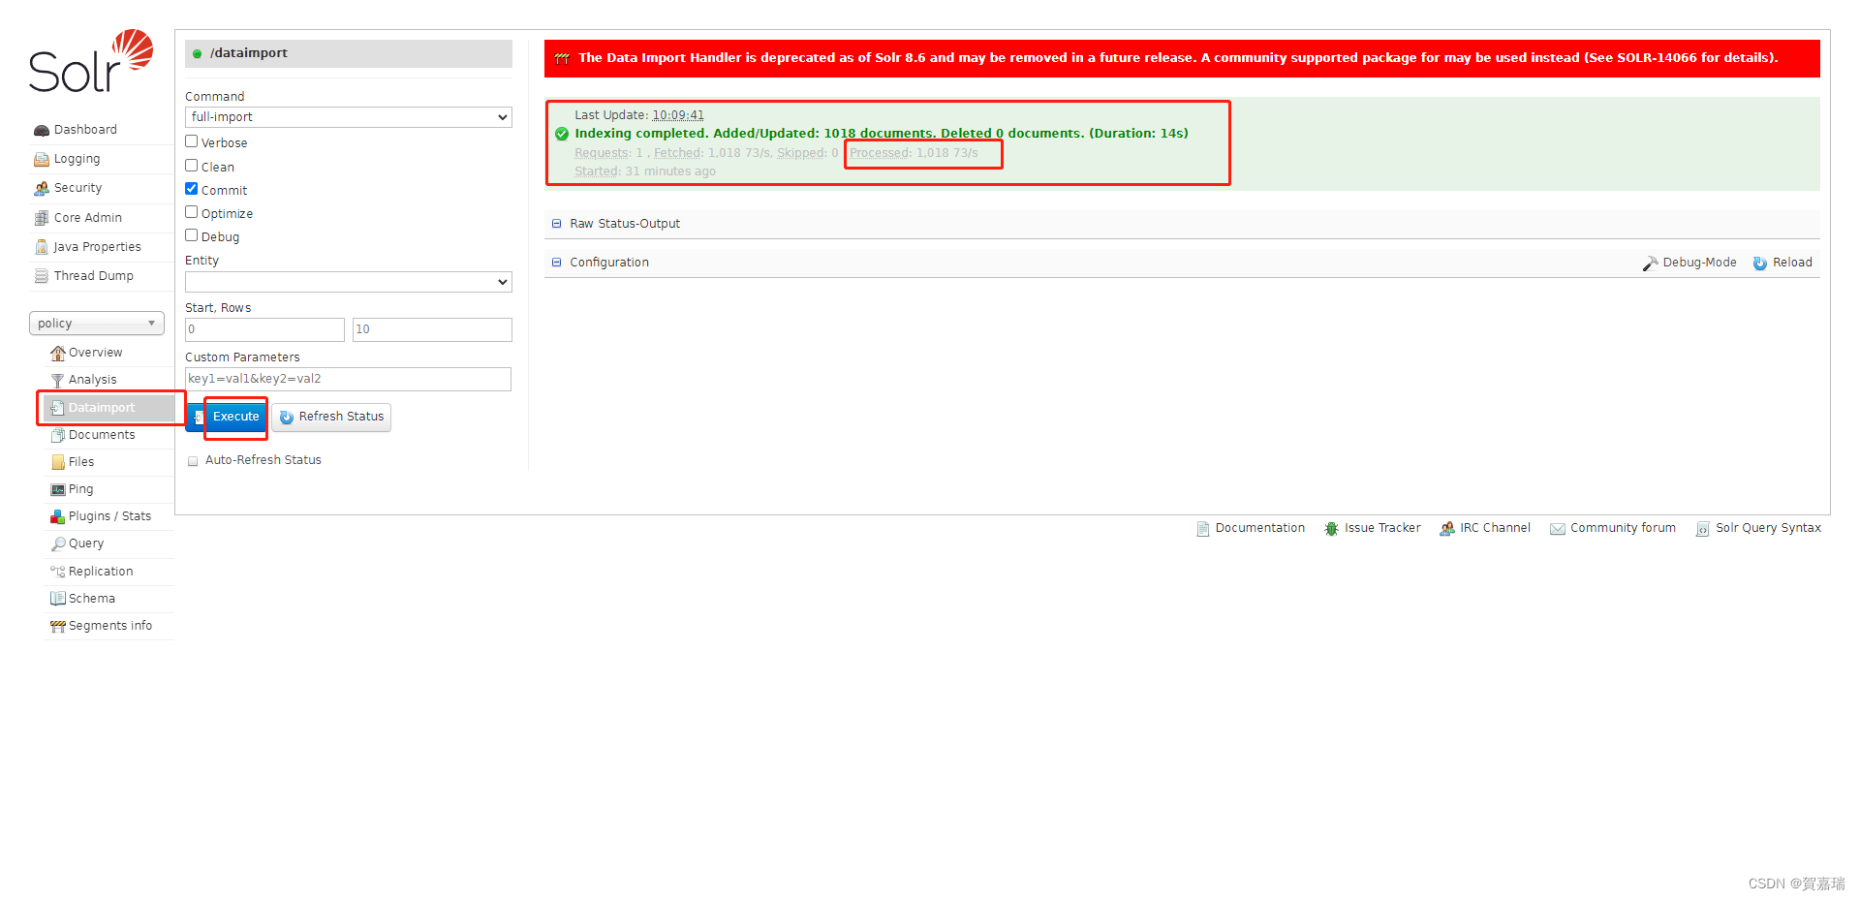Click the Debug-Mode hammer icon
The image size is (1860, 900).
pos(1651,264)
